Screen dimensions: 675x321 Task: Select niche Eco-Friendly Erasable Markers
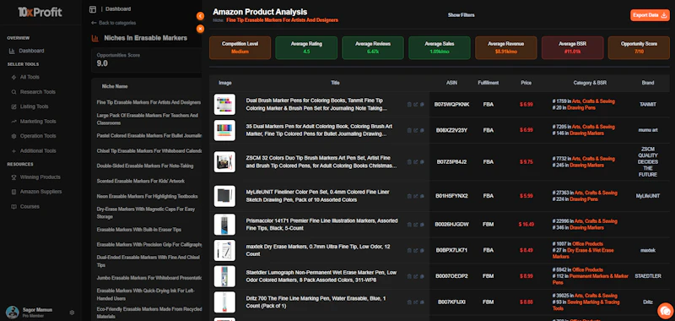[149, 313]
